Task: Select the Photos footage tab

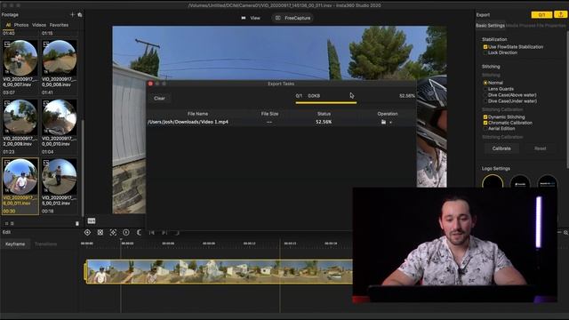Action: coord(21,25)
